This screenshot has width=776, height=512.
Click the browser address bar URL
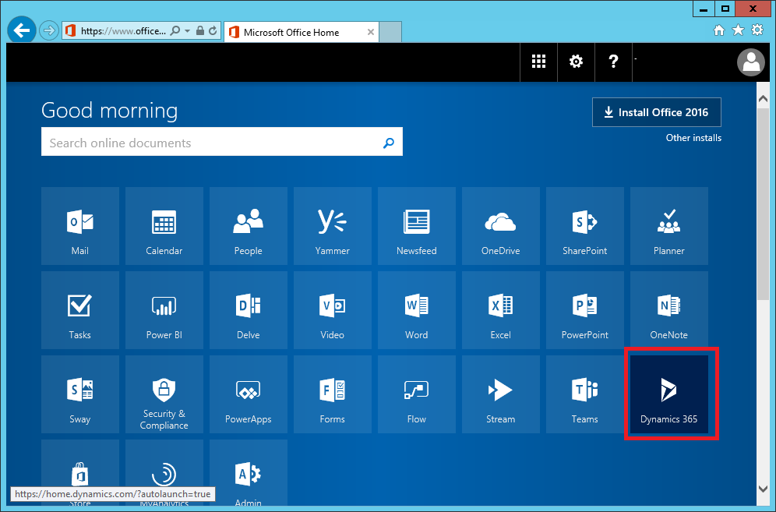(x=123, y=30)
